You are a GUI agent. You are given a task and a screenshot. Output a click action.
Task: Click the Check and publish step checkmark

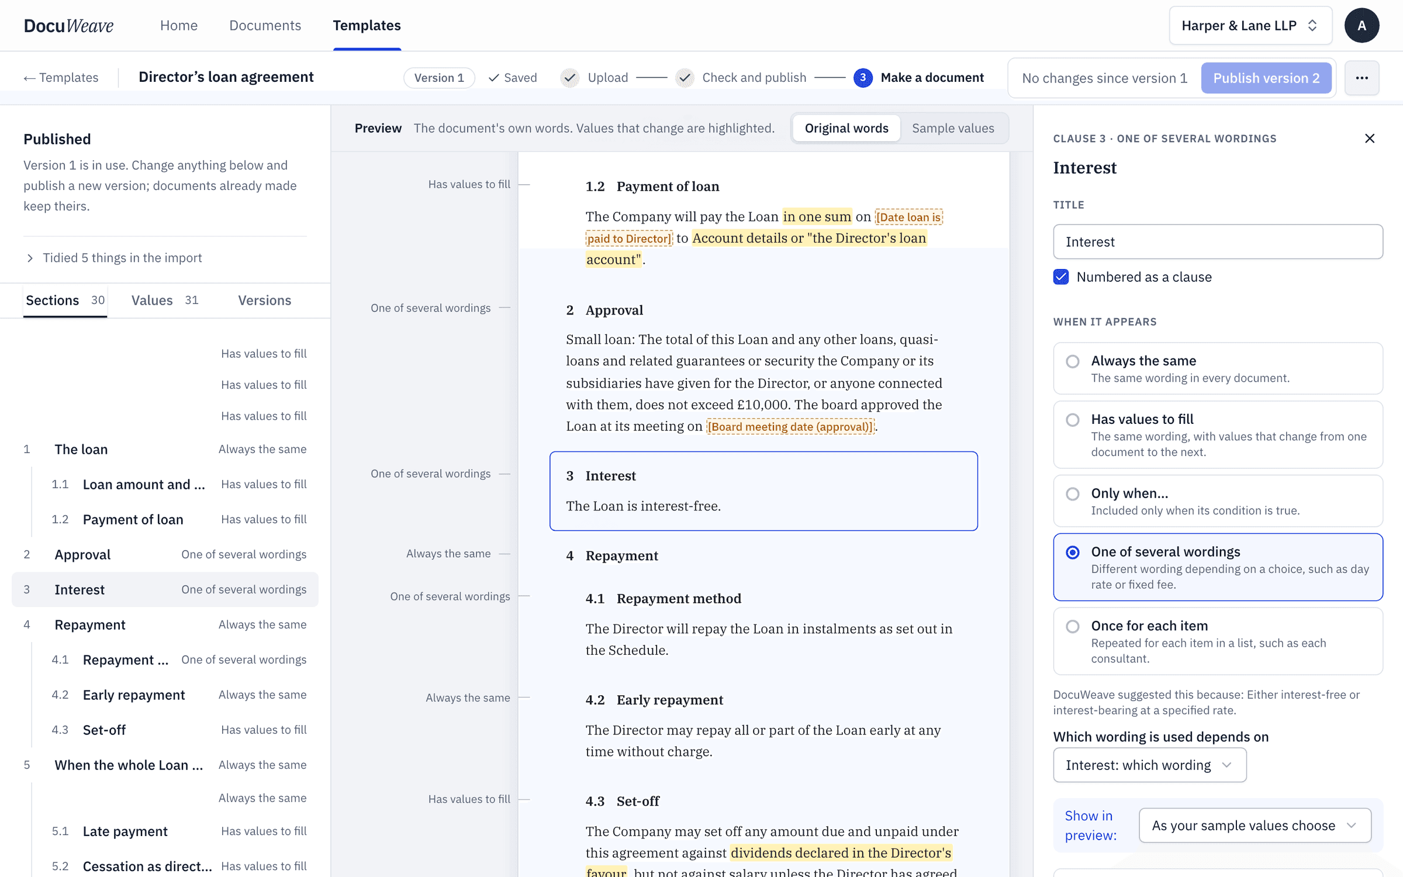(685, 78)
